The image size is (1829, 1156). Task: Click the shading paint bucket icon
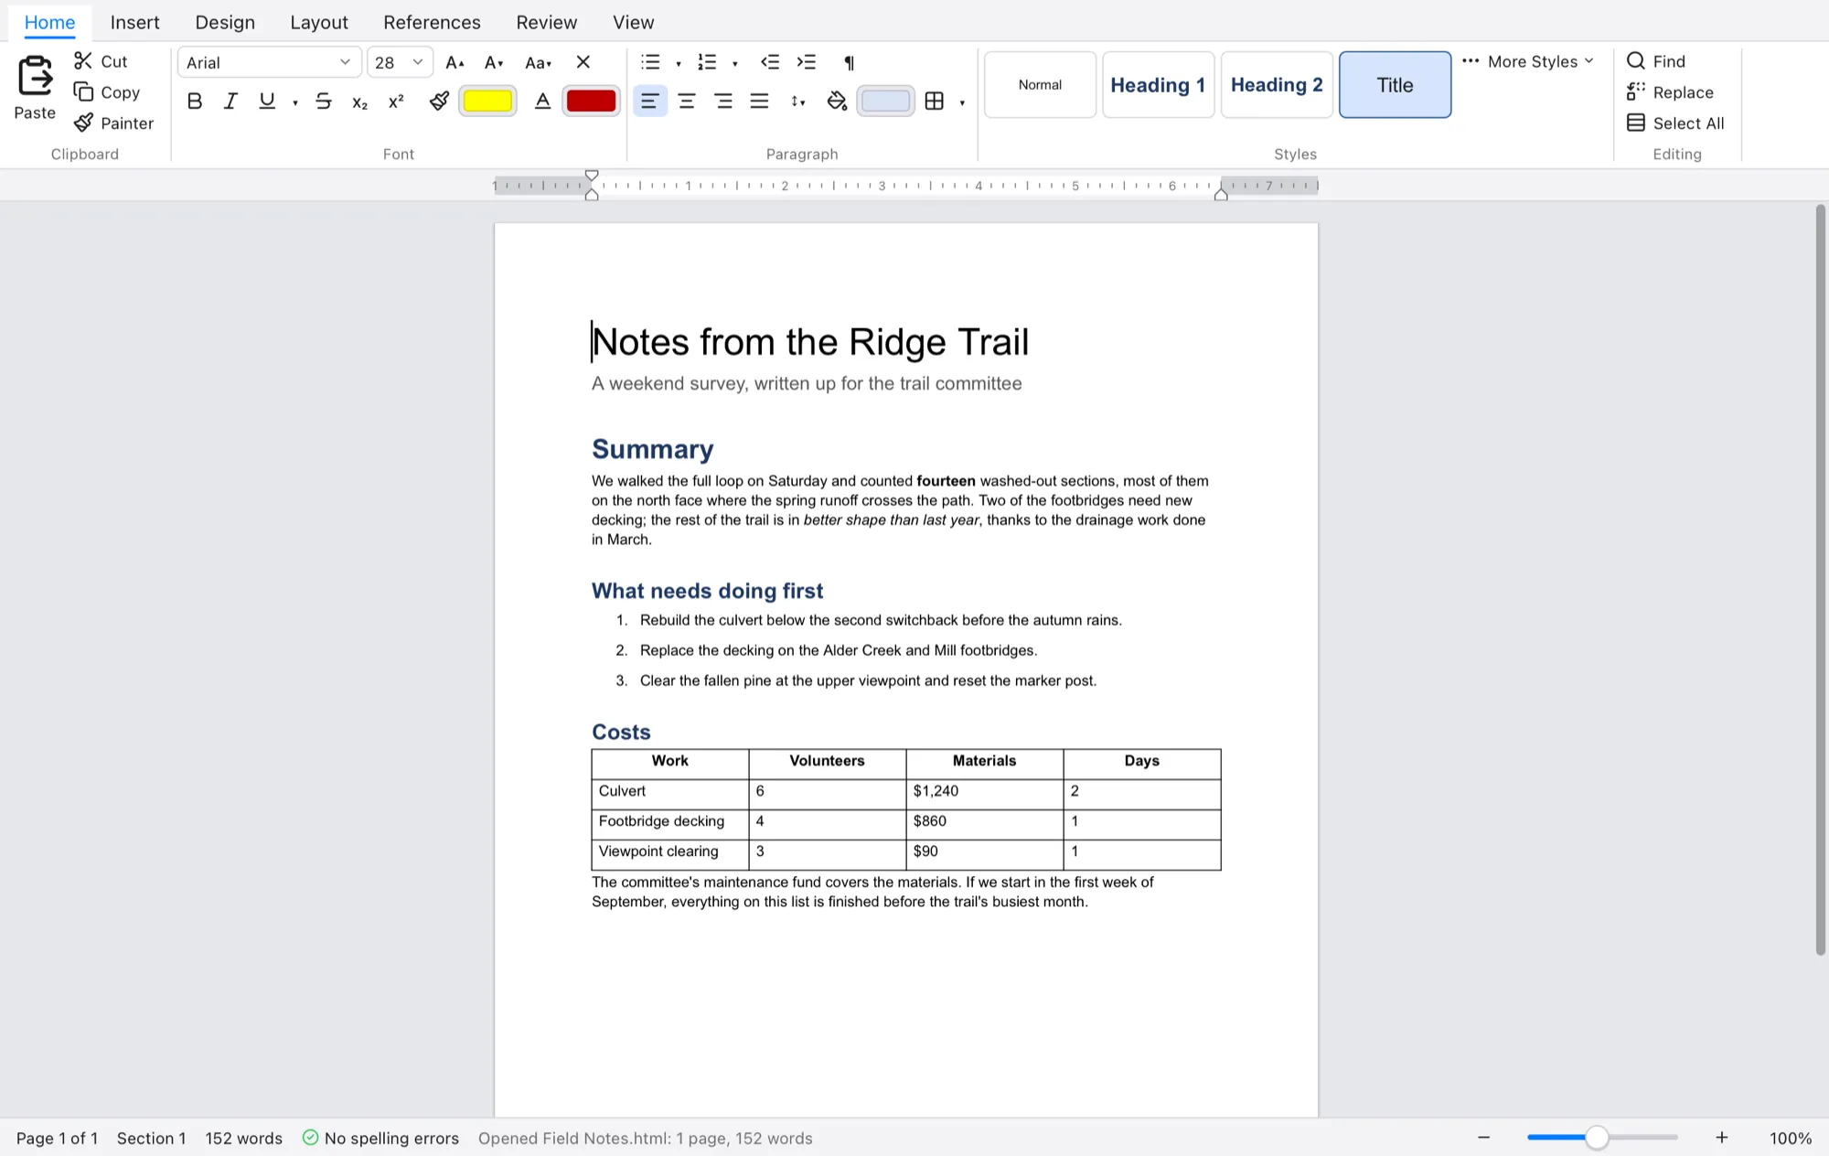point(837,102)
